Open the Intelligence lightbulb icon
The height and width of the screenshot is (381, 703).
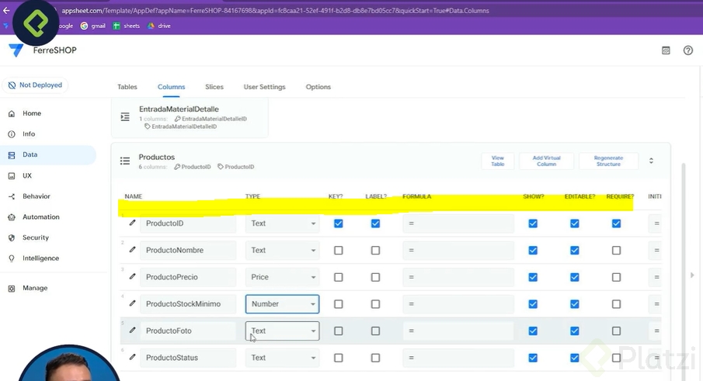(x=12, y=258)
